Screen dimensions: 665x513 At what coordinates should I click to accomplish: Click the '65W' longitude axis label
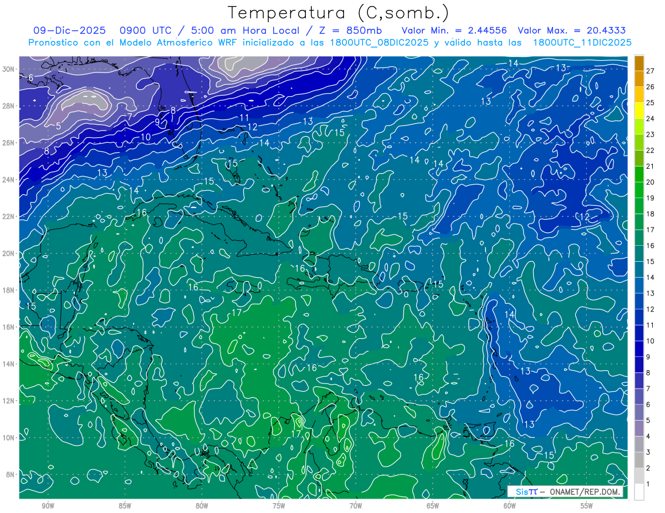433,506
